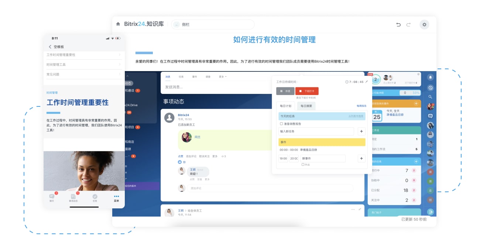Click the 输入新任务 input field
480x243 pixels.
click(x=316, y=131)
